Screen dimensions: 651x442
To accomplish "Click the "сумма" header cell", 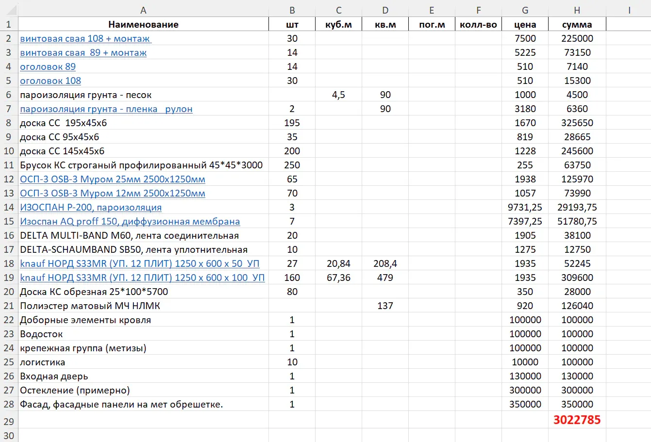I will pos(577,25).
